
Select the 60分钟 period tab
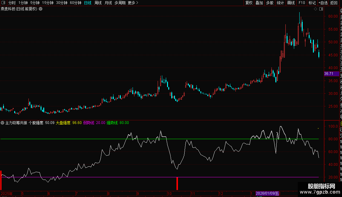point(75,3)
